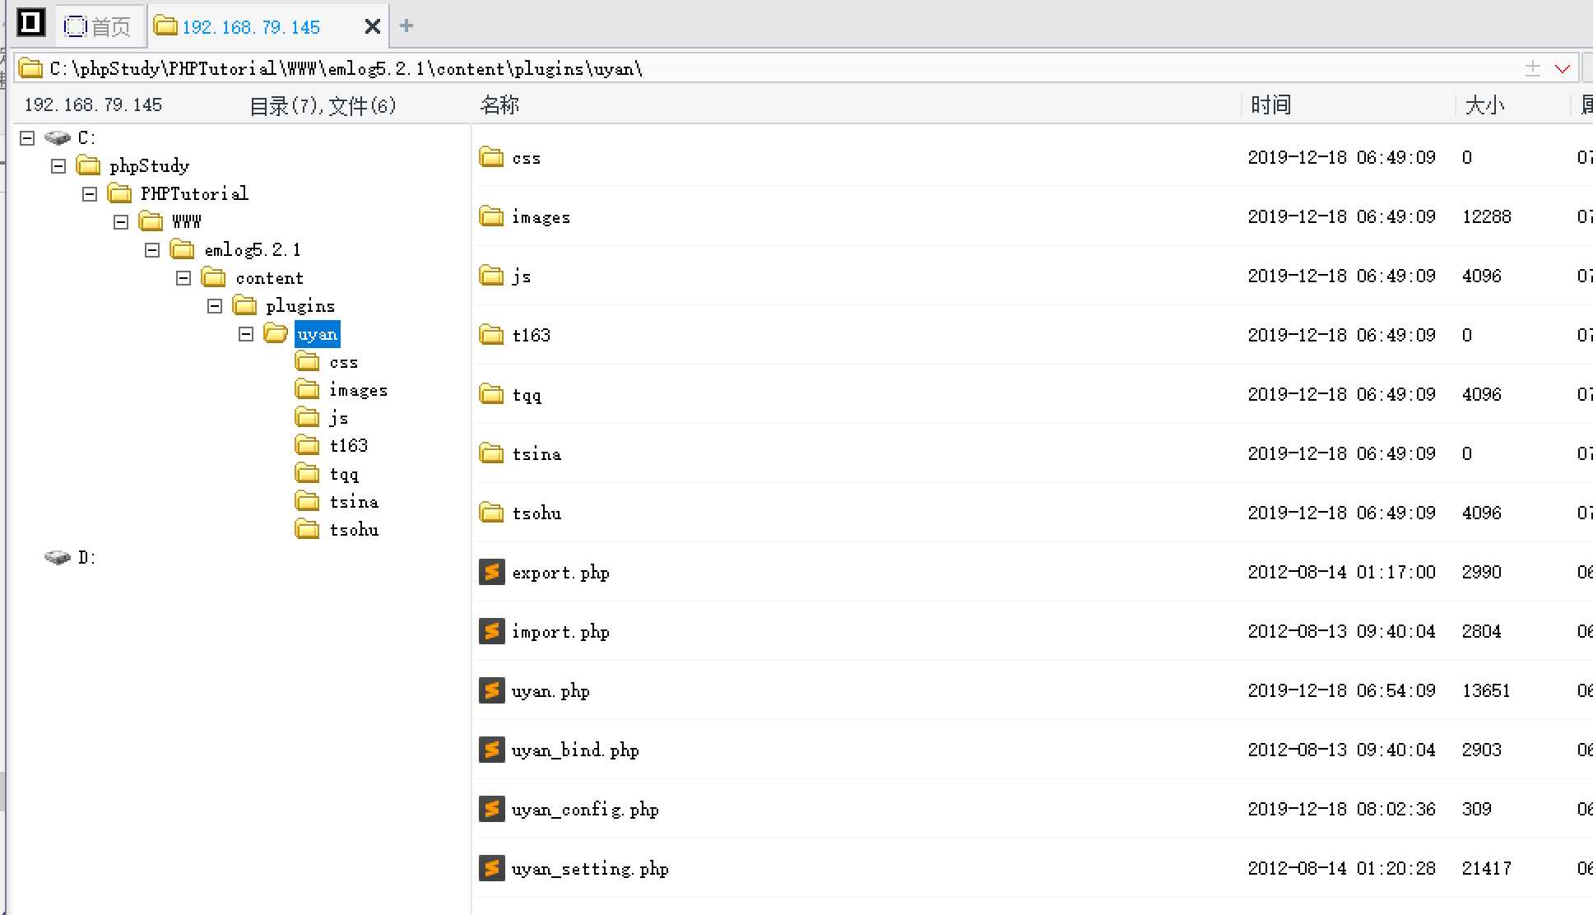
Task: Open the path history dropdown arrow
Action: [x=1562, y=68]
